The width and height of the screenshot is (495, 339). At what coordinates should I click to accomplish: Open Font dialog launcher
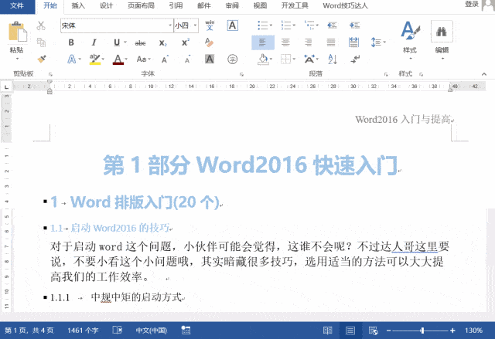[241, 74]
